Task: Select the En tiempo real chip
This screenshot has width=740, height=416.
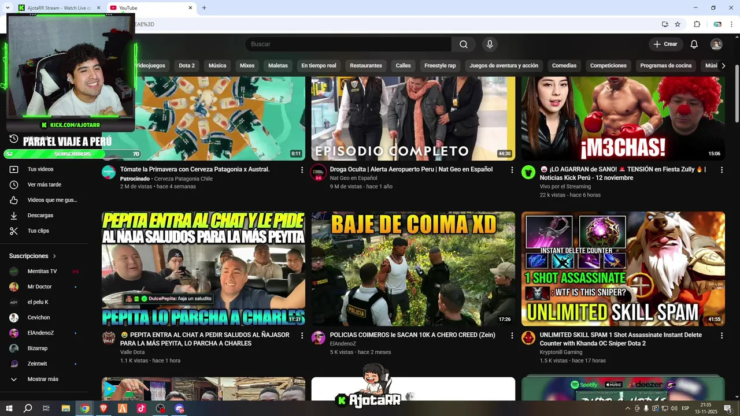Action: [319, 66]
